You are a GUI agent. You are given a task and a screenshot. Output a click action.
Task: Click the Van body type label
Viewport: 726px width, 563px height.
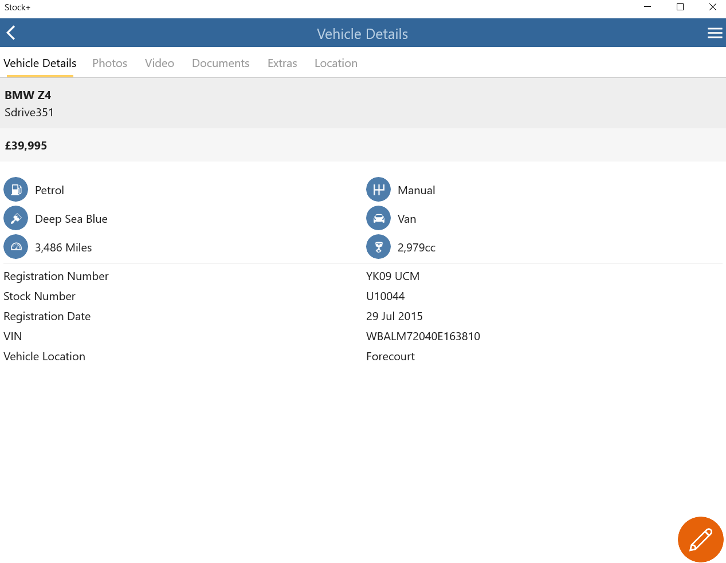[x=407, y=219]
